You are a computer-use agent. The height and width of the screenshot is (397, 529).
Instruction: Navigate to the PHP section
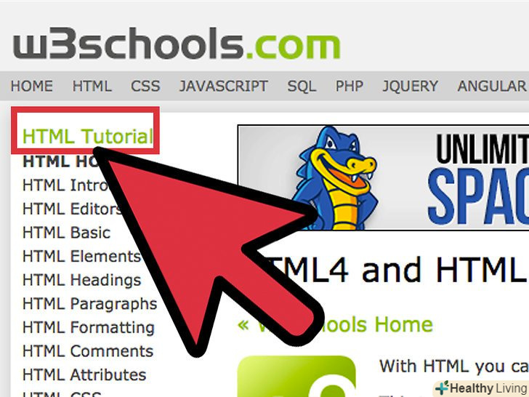point(350,86)
